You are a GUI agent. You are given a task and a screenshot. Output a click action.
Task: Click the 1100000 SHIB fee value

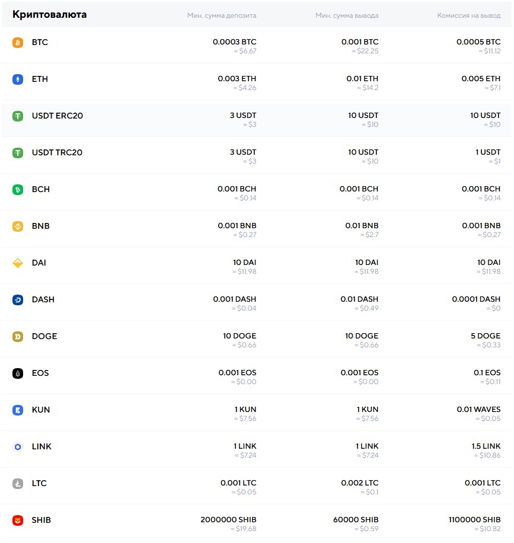474,519
